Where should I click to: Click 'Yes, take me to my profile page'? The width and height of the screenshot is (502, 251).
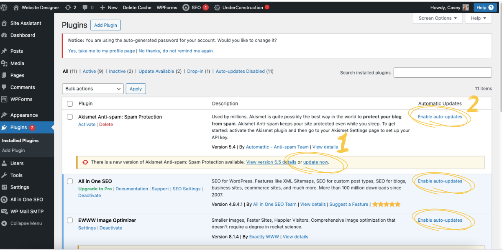(102, 51)
